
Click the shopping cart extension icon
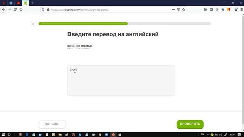tap(223, 10)
